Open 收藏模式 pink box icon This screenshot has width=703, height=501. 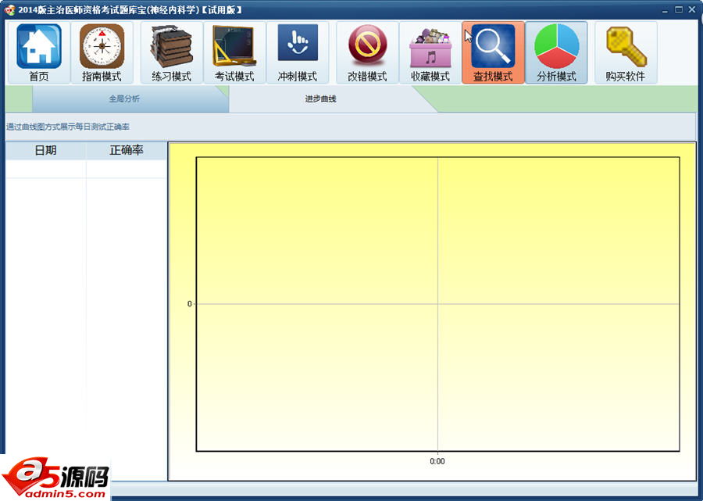(430, 52)
